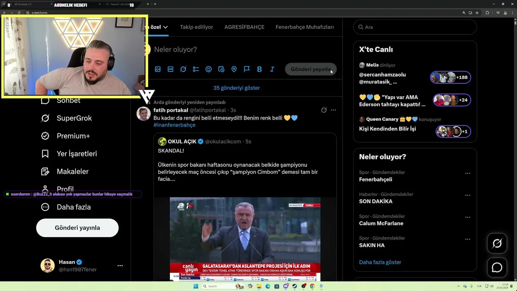
Task: Open Microsoft Edge from the taskbar
Action: click(268, 286)
